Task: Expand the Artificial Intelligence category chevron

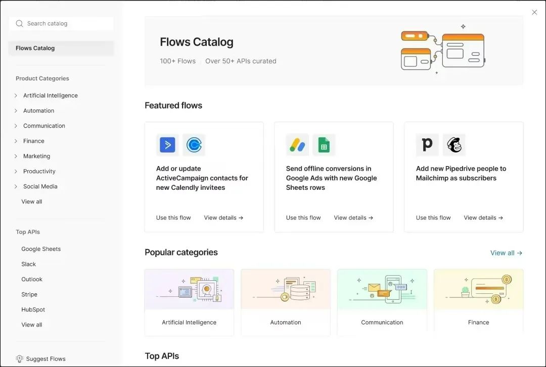Action: [x=16, y=95]
